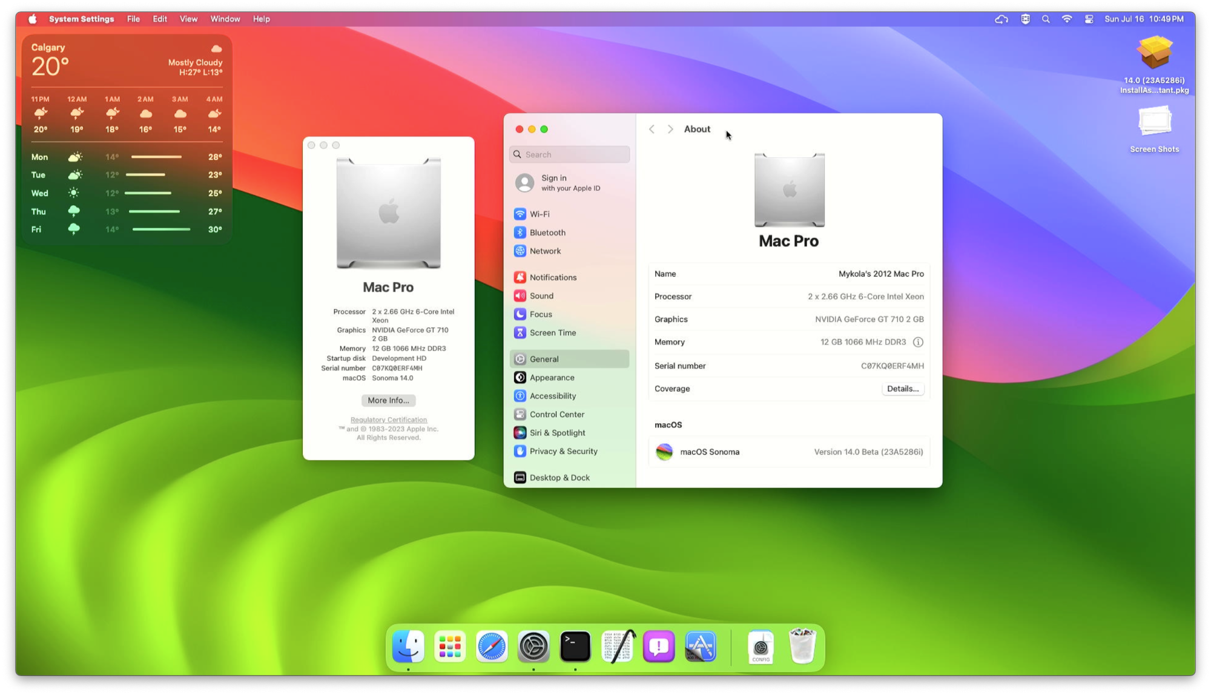Open the View menu

188,19
